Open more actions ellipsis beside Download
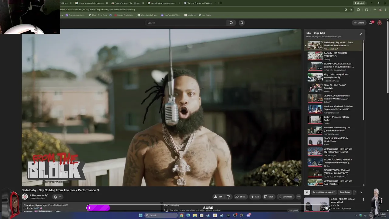 pos(298,197)
